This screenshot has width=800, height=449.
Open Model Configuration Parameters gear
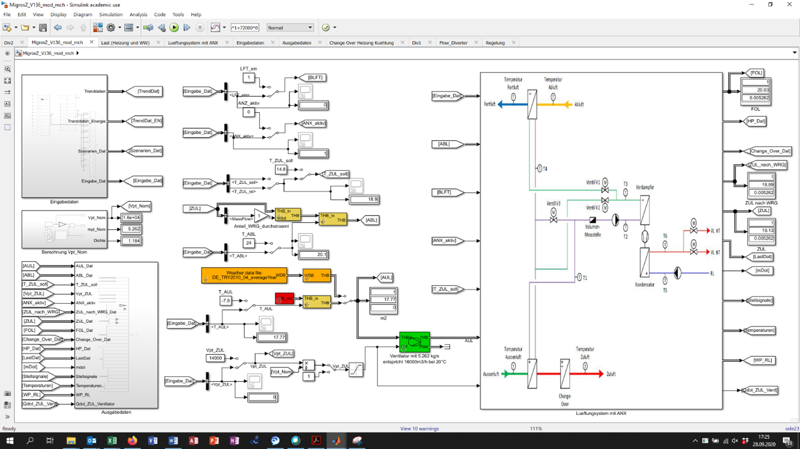pyautogui.click(x=111, y=28)
